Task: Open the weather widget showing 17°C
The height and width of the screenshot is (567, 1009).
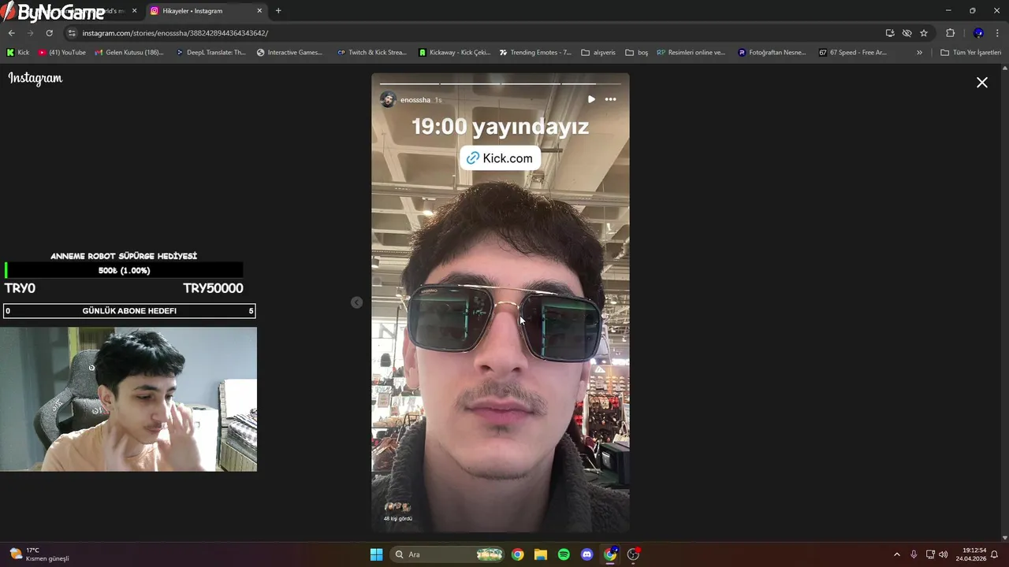Action: tap(39, 554)
